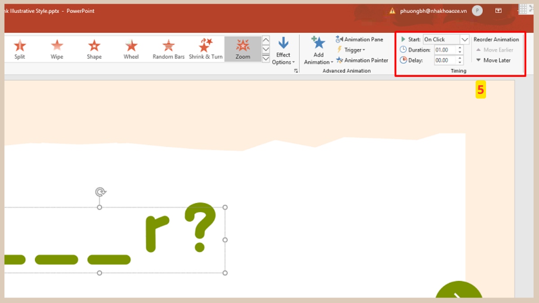Increase the Duration value with the up stepper
Image resolution: width=539 pixels, height=303 pixels.
coord(460,48)
